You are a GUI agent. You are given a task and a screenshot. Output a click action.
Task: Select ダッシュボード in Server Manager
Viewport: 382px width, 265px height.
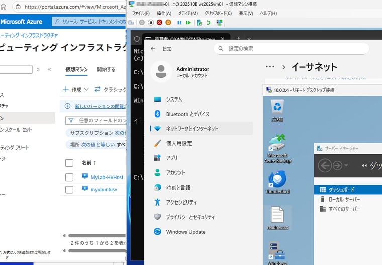348,190
